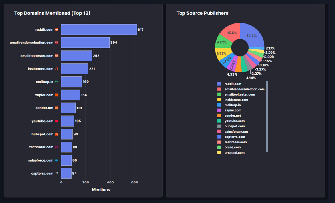
Task: Select the zapier.com bar with 154 mentions
Action: click(71, 95)
